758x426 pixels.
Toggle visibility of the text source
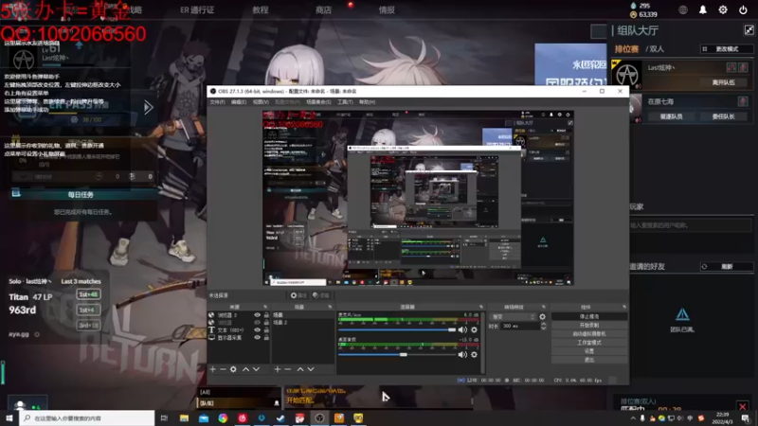pos(257,329)
